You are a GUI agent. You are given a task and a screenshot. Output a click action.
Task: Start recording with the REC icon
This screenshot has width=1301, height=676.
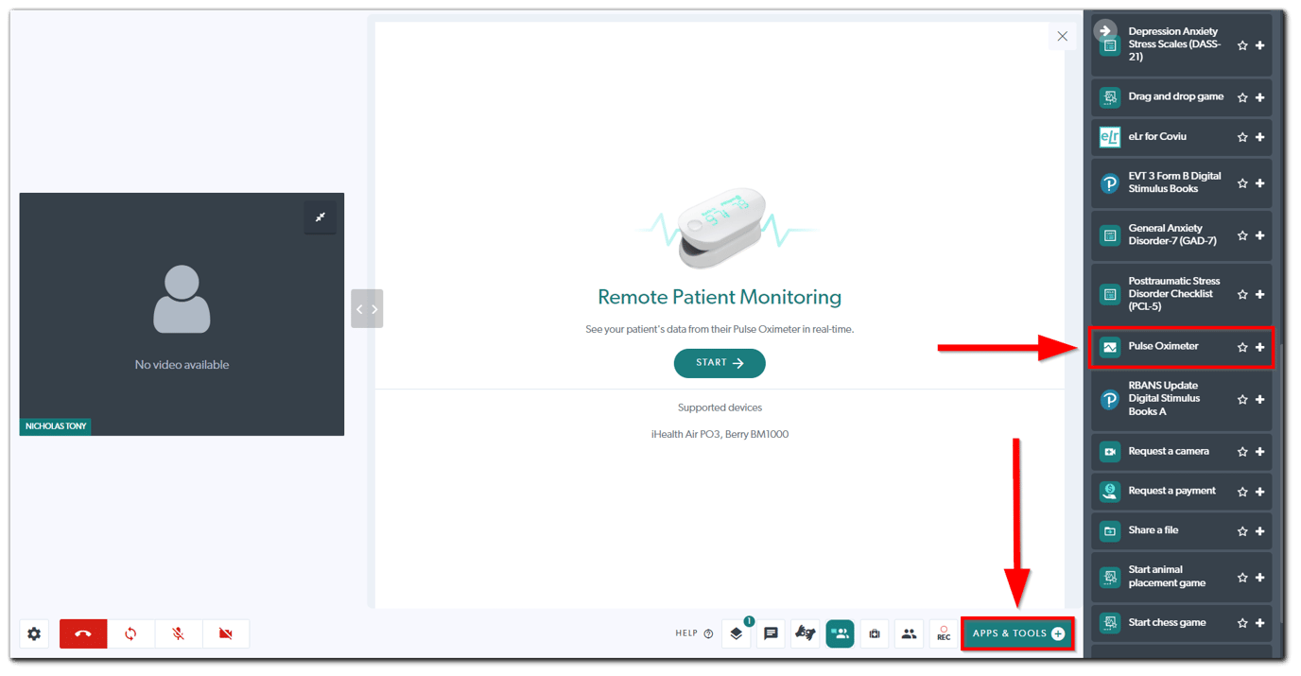tap(943, 633)
